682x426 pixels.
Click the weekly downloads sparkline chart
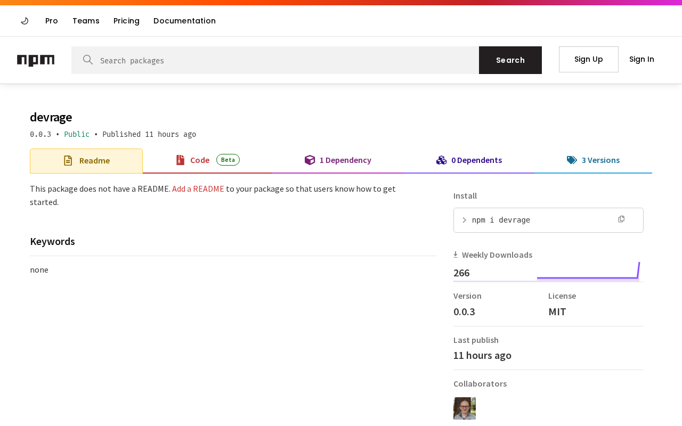588,271
